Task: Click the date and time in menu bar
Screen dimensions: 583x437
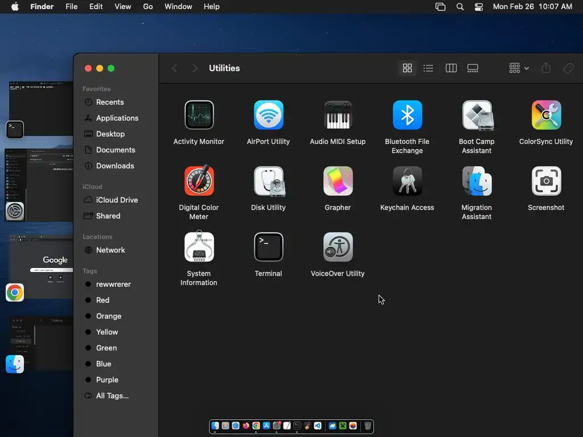Action: (532, 7)
